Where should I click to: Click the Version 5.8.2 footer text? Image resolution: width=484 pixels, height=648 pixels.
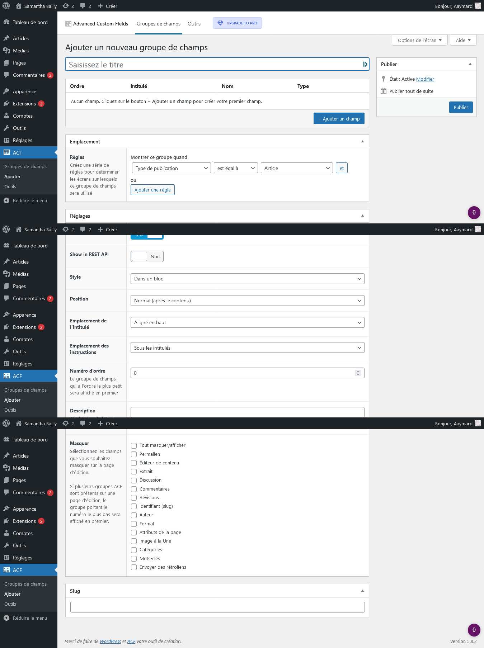(464, 641)
